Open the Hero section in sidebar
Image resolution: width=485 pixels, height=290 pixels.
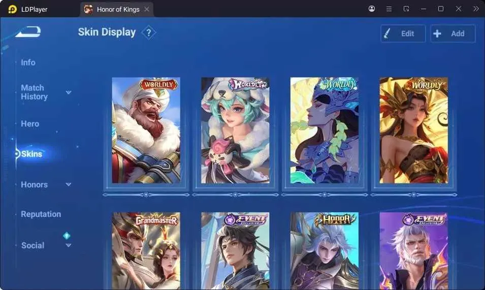pyautogui.click(x=30, y=123)
